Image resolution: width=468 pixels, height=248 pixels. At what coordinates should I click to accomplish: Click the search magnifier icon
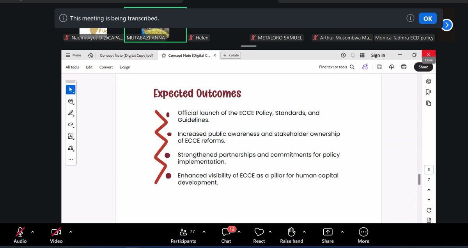352,67
